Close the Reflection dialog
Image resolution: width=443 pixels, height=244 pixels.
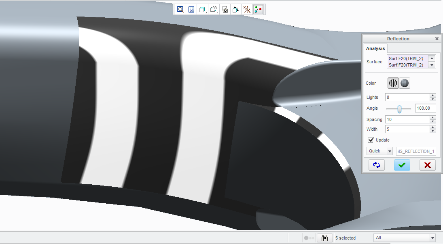pos(437,39)
